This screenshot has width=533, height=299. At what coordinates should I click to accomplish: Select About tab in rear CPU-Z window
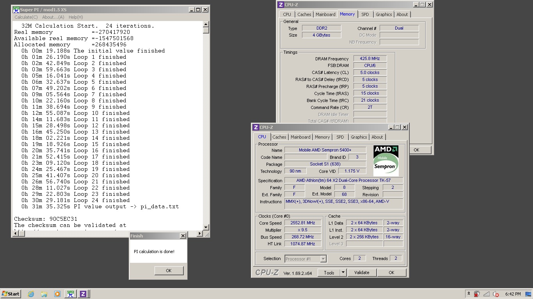pos(402,14)
